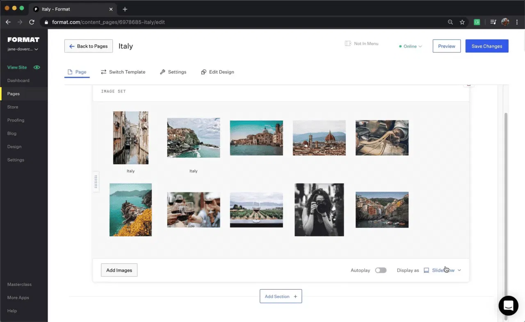Toggle View Site eye icon

[x=37, y=67]
